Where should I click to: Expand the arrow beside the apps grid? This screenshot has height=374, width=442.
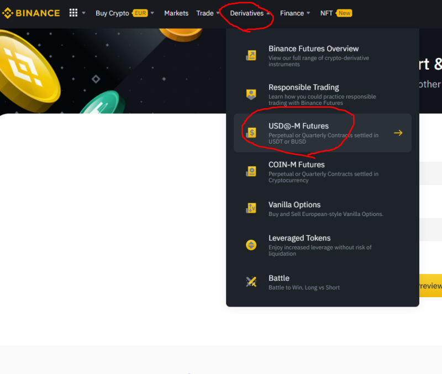click(x=84, y=13)
